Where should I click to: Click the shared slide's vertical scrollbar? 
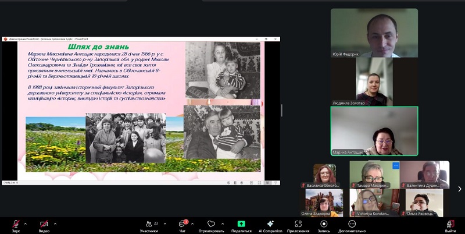coord(282,111)
